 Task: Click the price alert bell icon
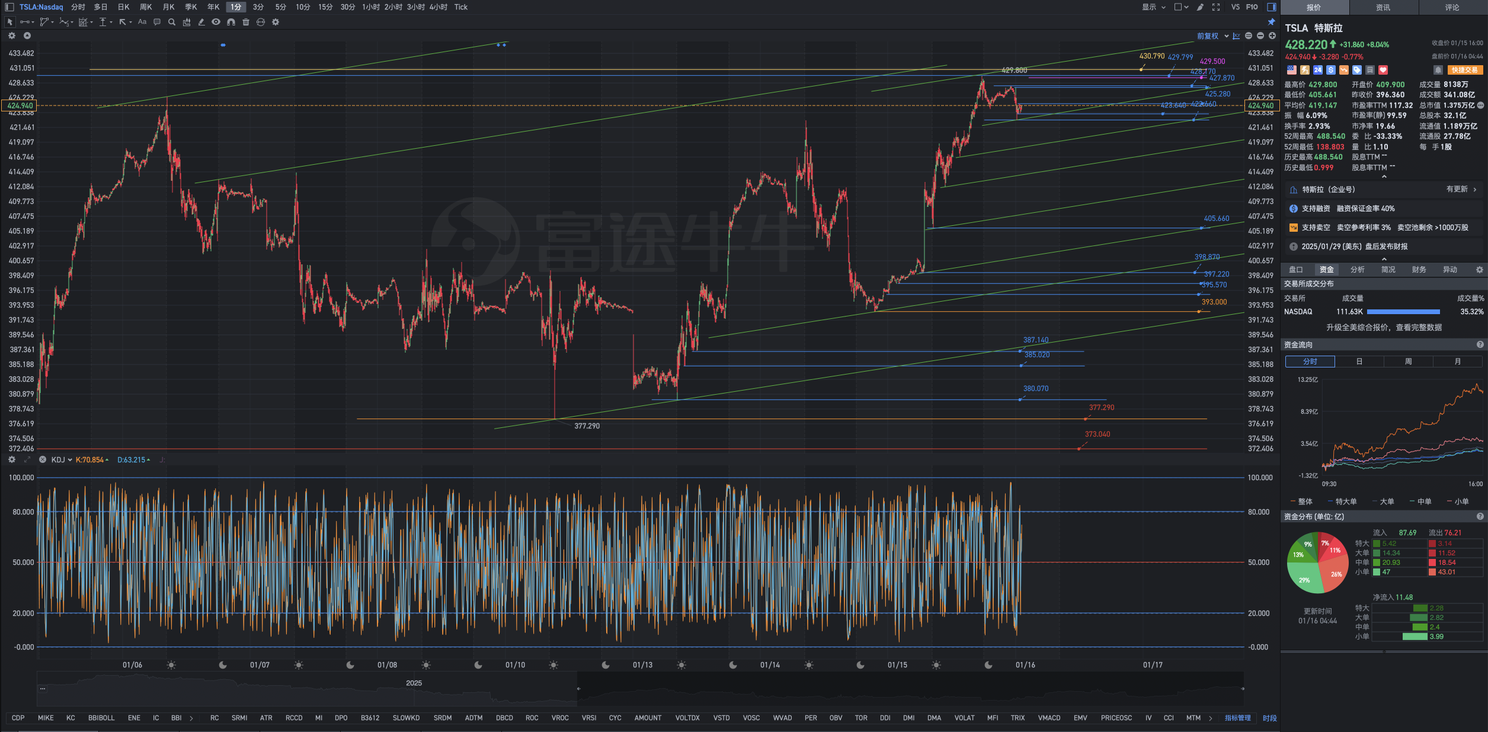[x=1438, y=70]
